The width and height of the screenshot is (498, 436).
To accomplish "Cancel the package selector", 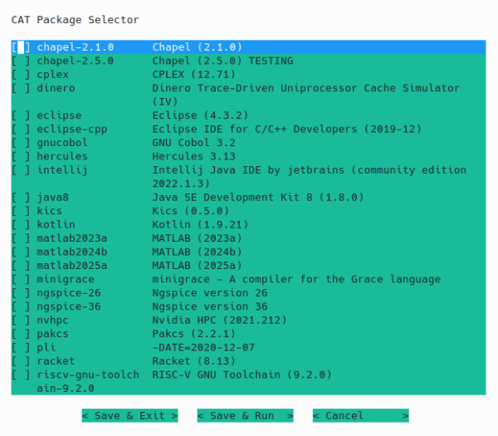I will point(361,416).
